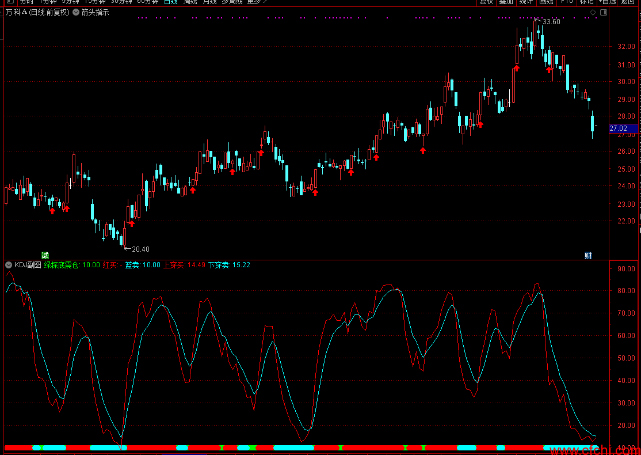Click the 叠加 overlay button
Image resolution: width=641 pixels, height=455 pixels.
506,2
